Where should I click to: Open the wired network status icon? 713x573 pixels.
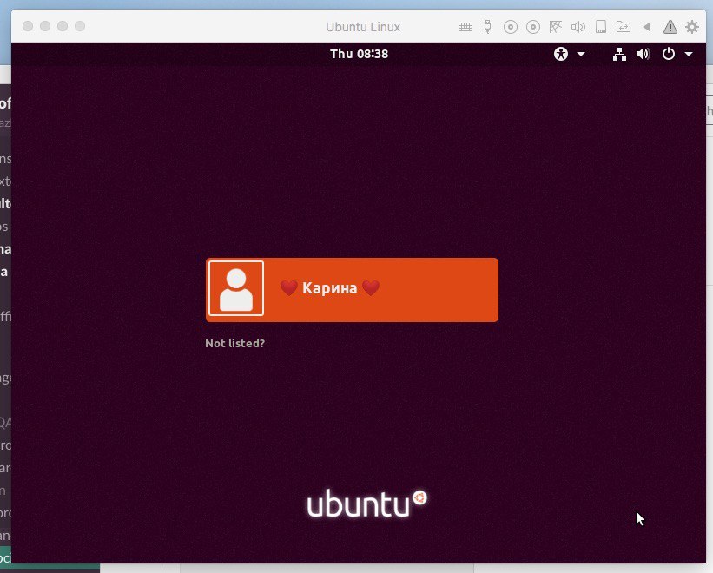coord(619,54)
